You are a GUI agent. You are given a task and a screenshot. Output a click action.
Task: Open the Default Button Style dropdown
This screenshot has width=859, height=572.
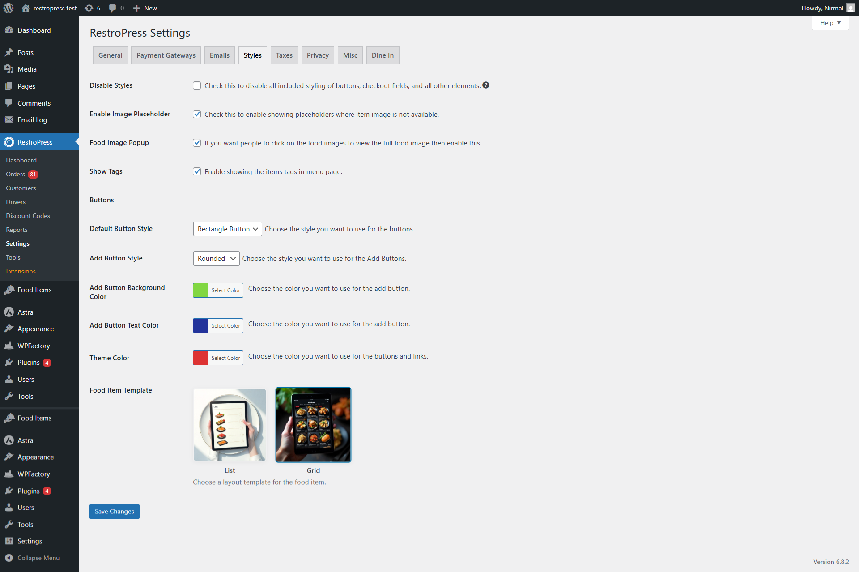(227, 229)
